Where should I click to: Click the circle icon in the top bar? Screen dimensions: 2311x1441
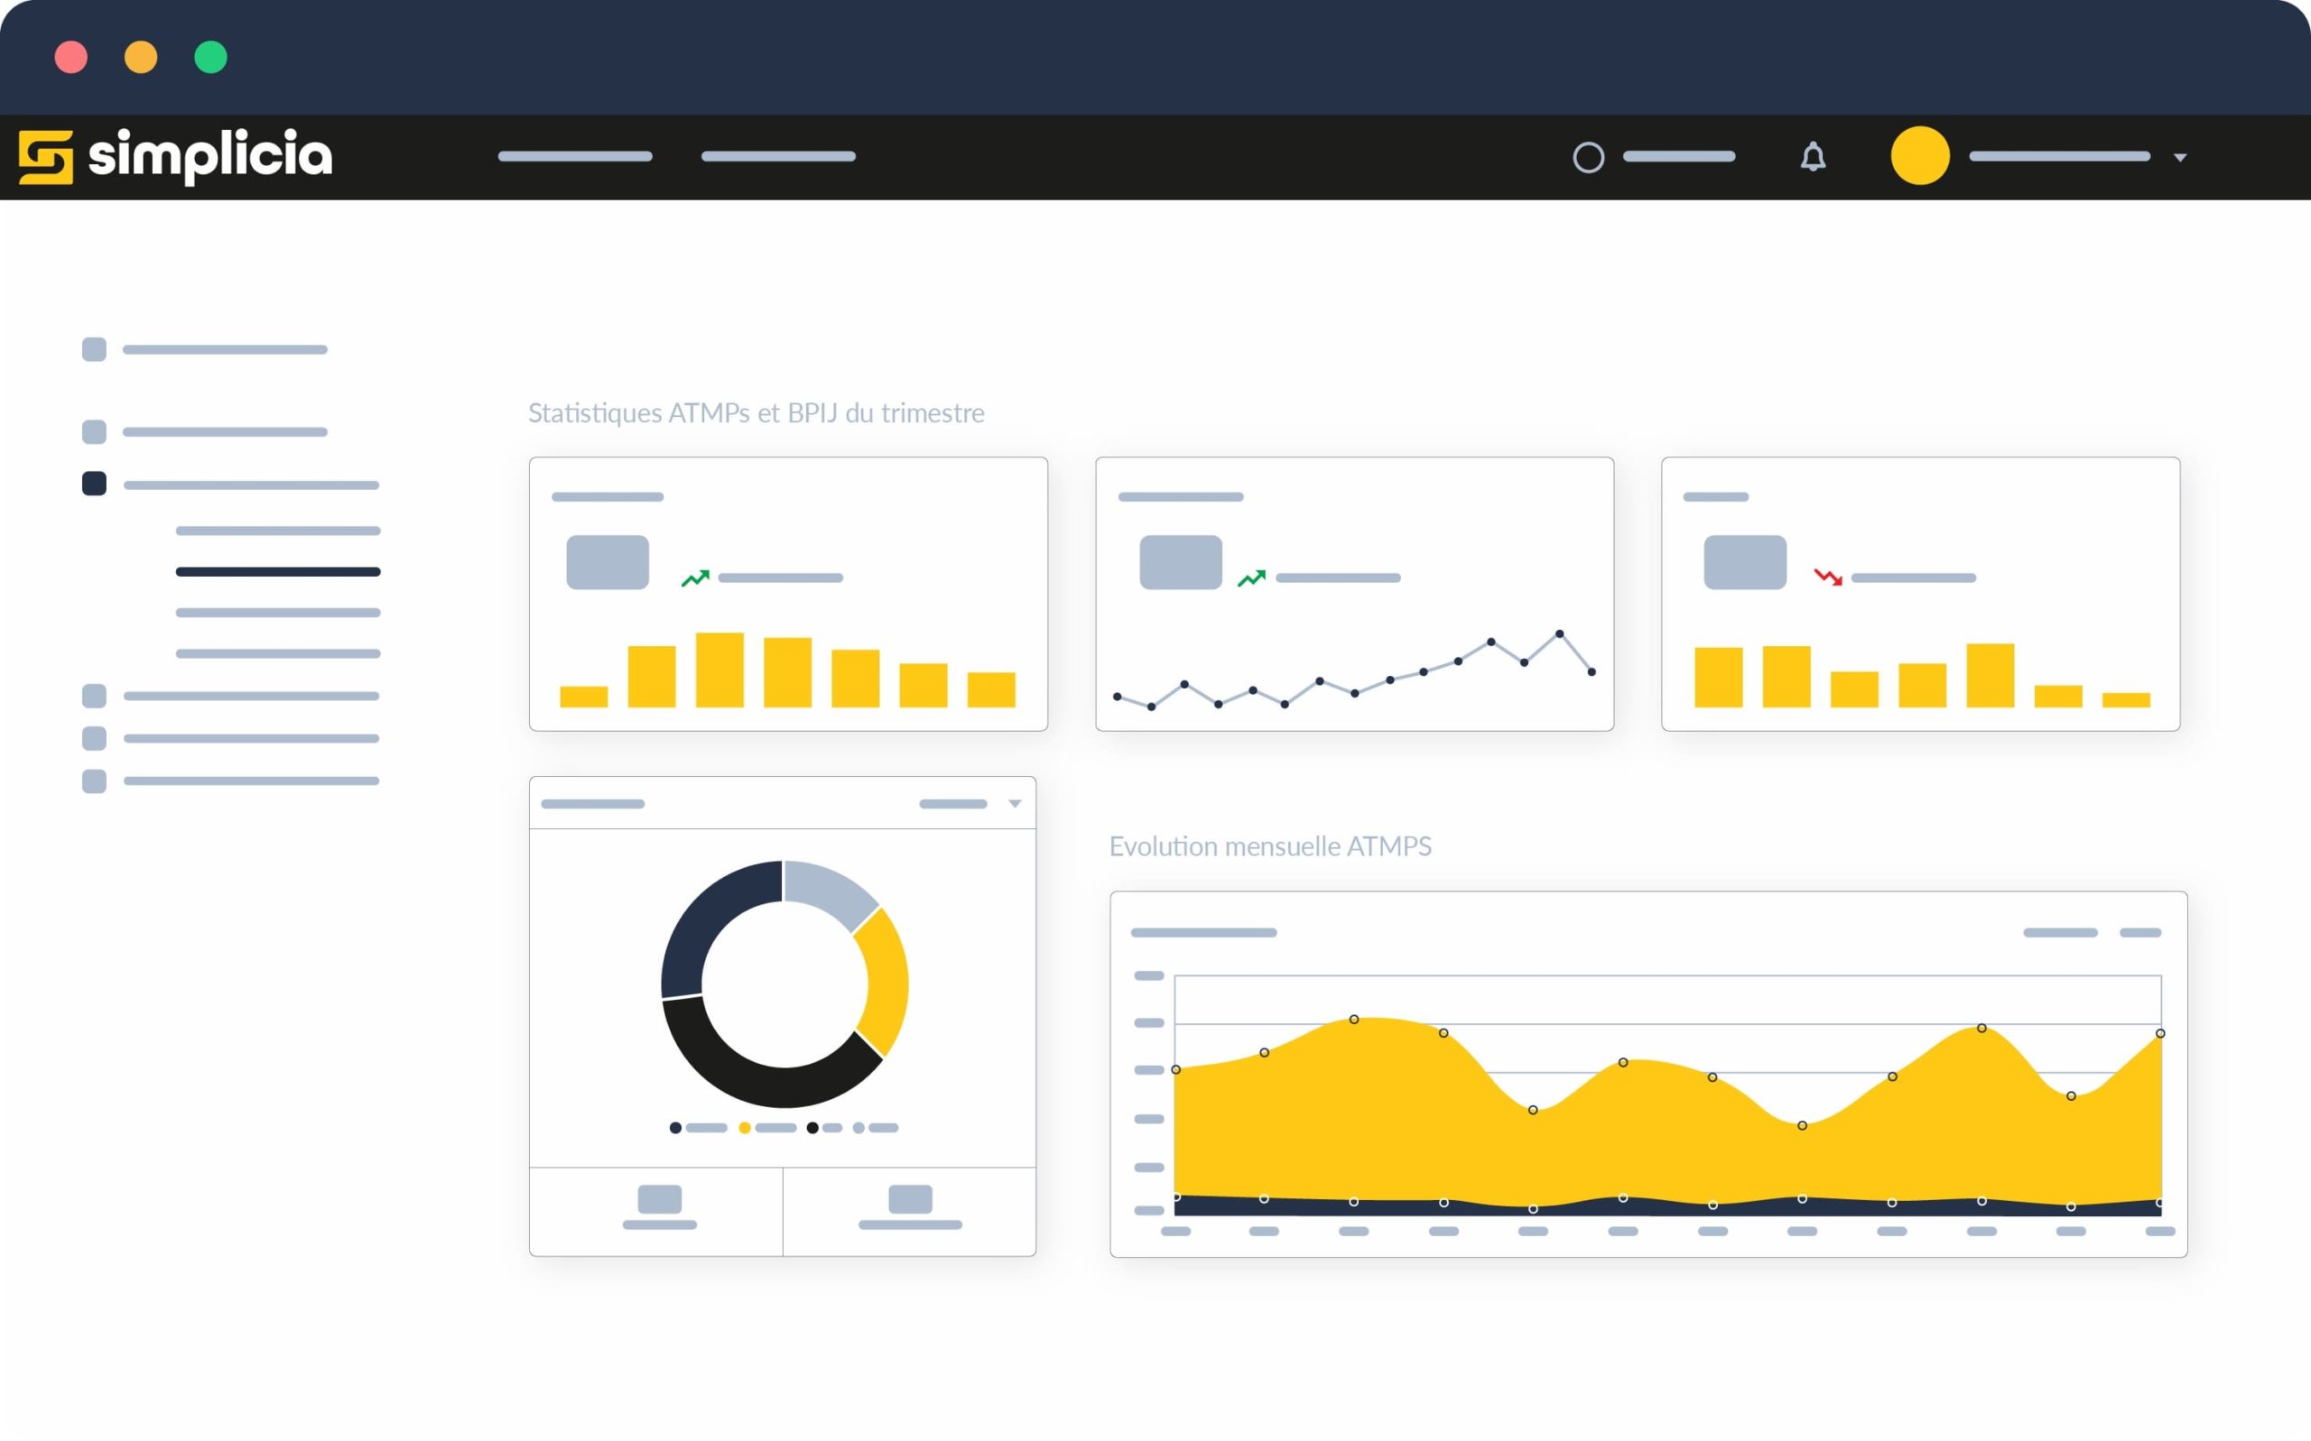point(1588,157)
